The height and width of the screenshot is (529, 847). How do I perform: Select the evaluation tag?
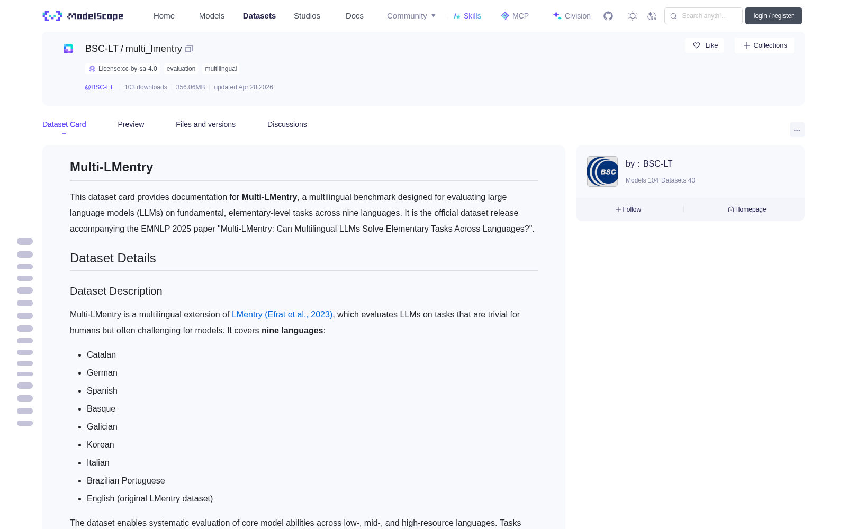tap(181, 69)
